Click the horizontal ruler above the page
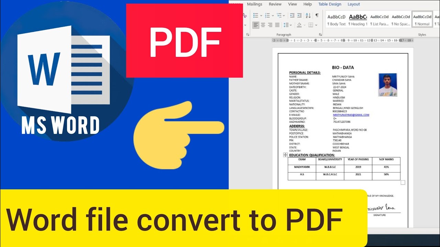Screen dimensions: 440x247 (x=342, y=40)
